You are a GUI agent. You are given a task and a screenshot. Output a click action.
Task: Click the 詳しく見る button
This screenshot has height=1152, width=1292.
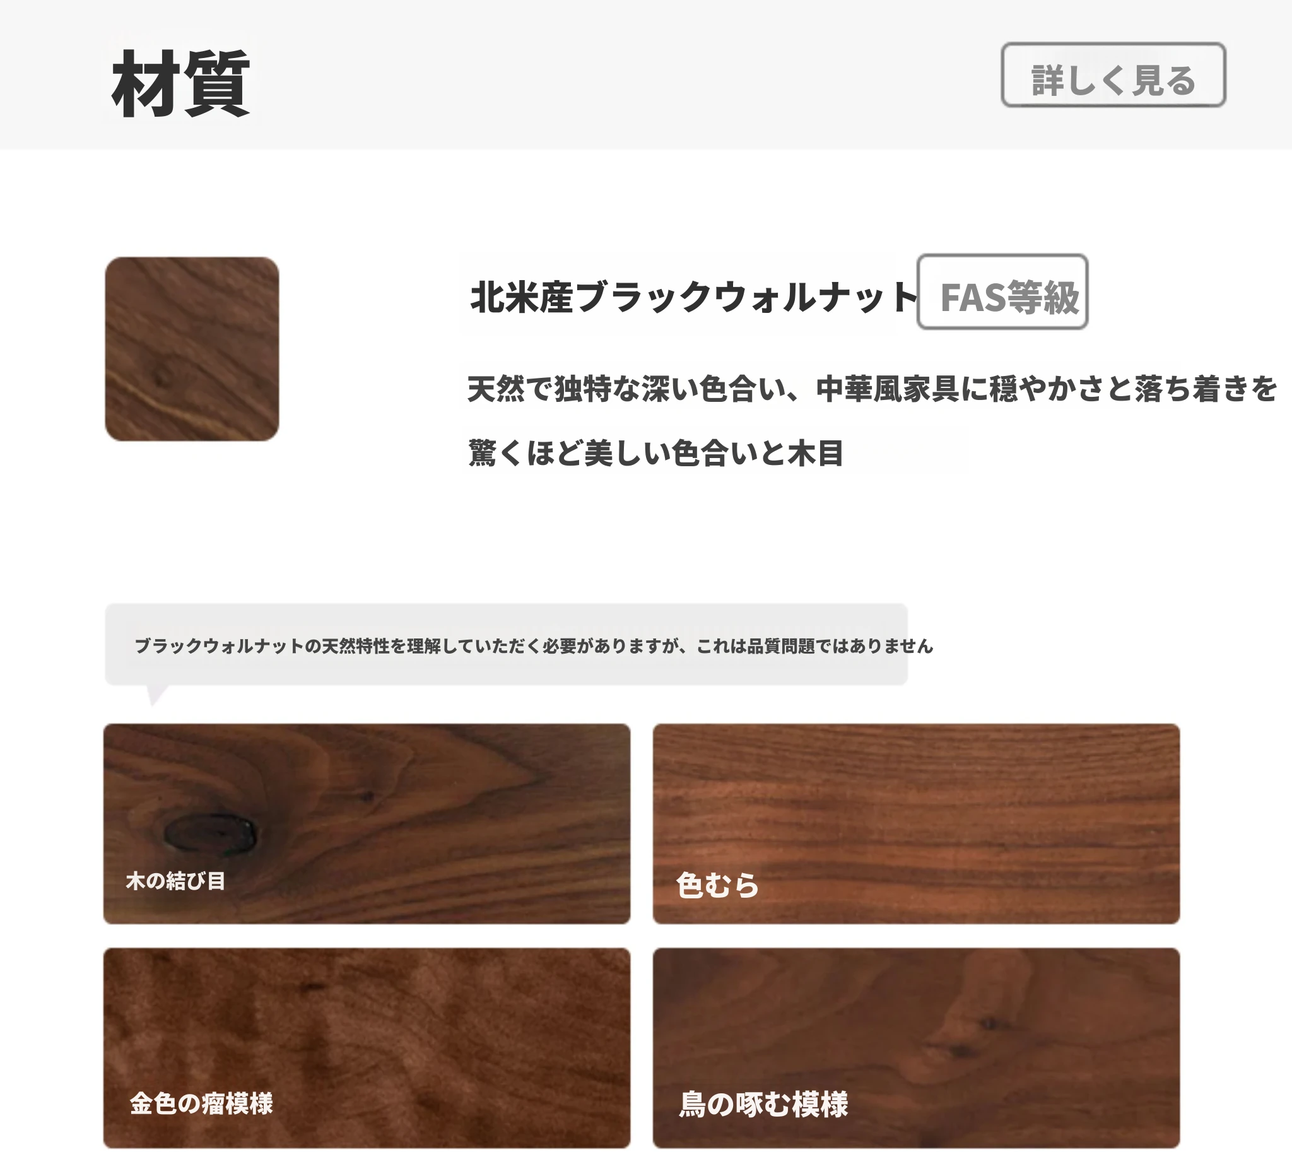click(x=1113, y=74)
